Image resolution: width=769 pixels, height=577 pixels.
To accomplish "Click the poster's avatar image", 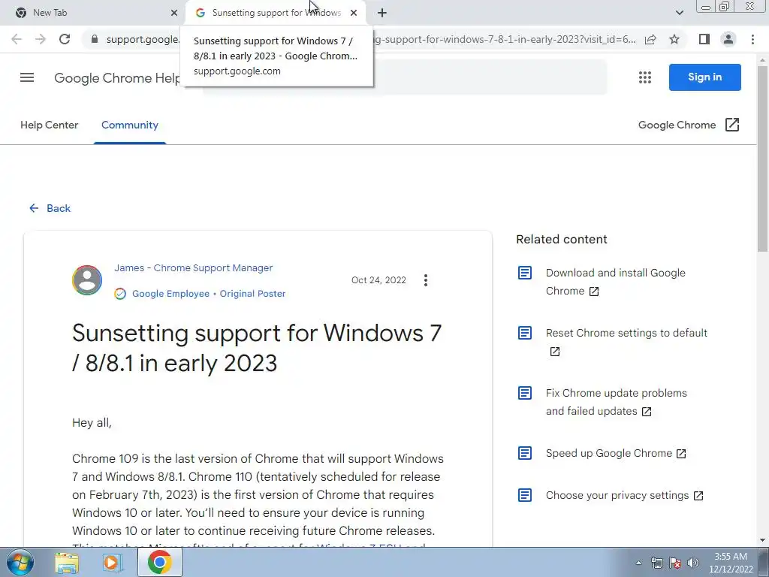I will tap(87, 280).
